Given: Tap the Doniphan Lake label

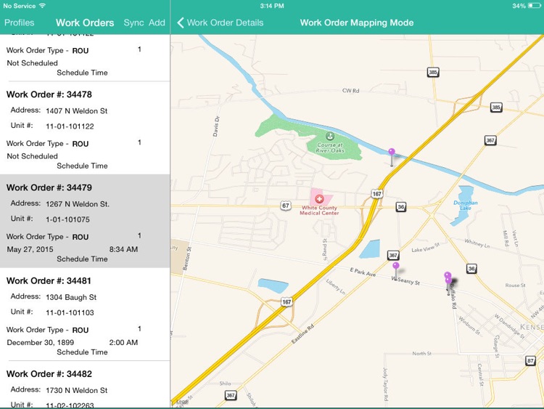Looking at the screenshot, I should tap(466, 205).
